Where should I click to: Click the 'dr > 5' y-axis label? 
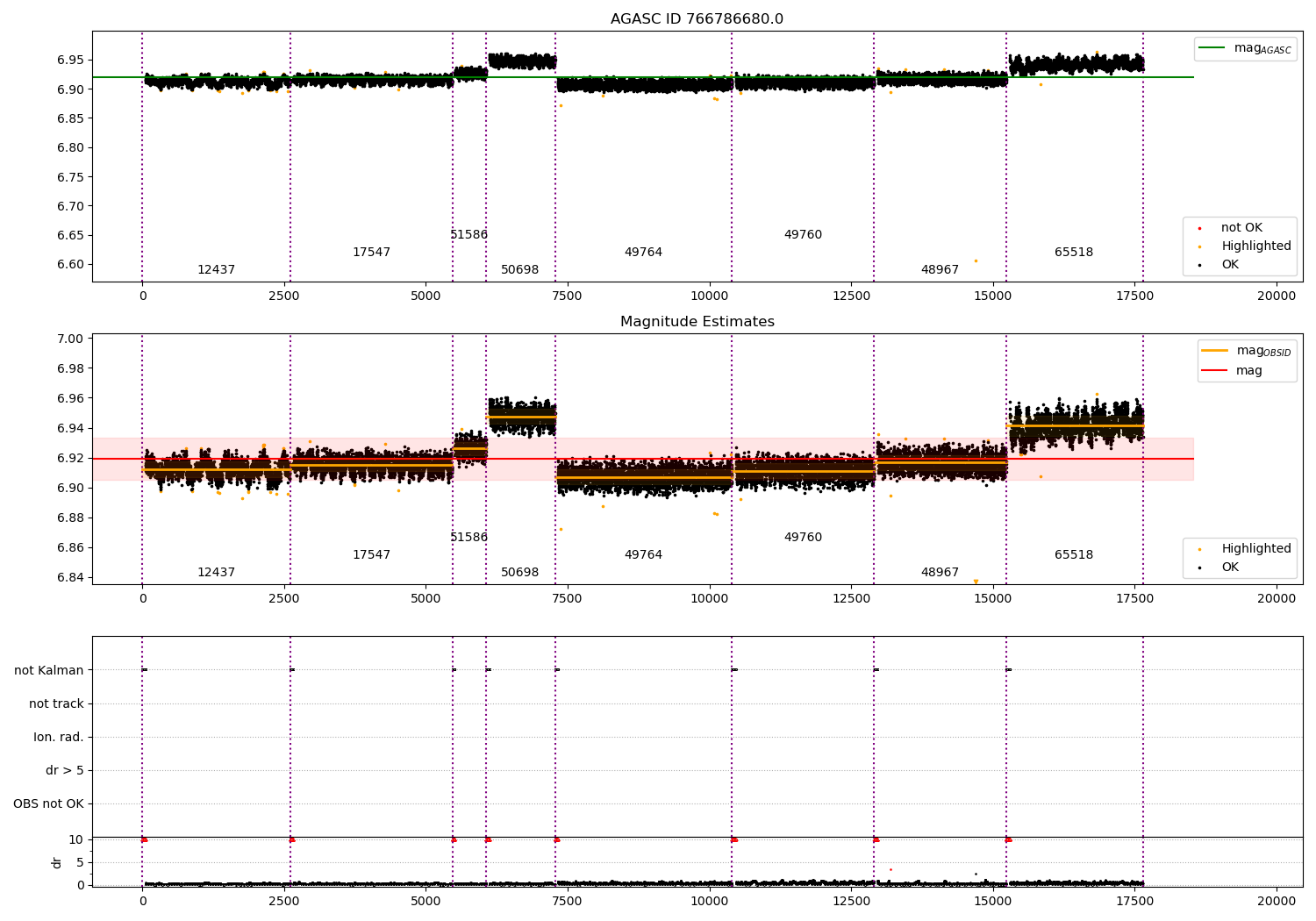click(x=65, y=771)
